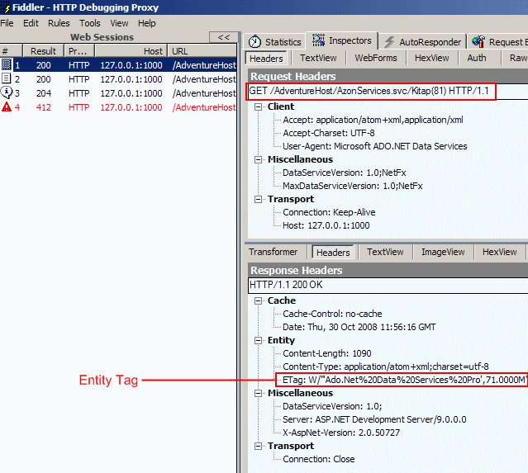The height and width of the screenshot is (473, 528).
Task: Collapse the Web Sessions panel button
Action: click(222, 37)
